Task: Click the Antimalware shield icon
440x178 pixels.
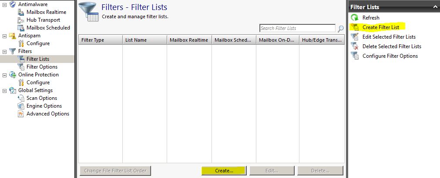Action: pos(13,4)
